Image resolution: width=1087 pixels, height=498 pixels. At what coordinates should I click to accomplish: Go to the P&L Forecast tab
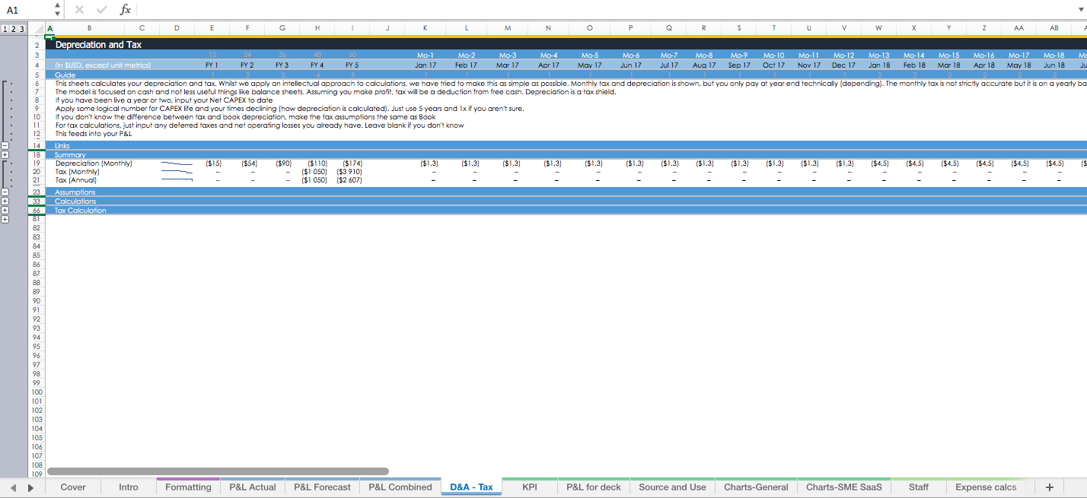coord(323,487)
